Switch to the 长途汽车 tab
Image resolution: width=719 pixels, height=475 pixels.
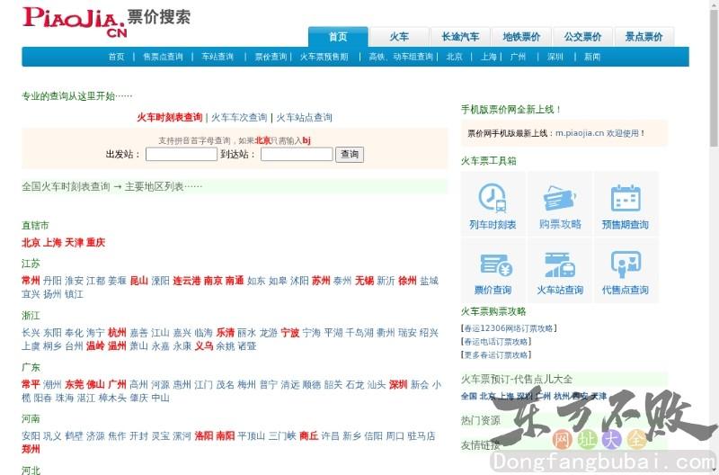pyautogui.click(x=460, y=37)
